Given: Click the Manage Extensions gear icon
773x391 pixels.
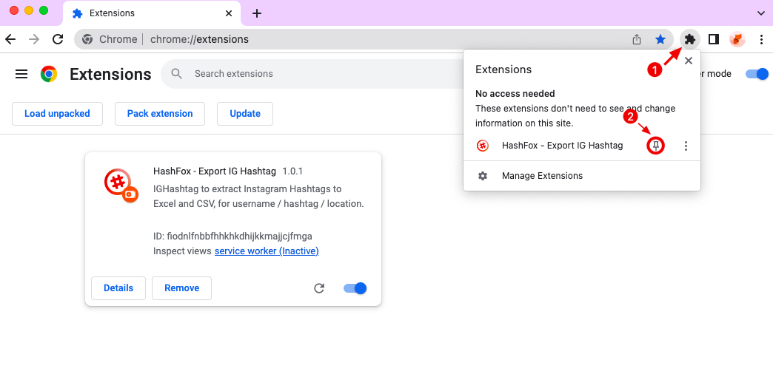Looking at the screenshot, I should 483,176.
